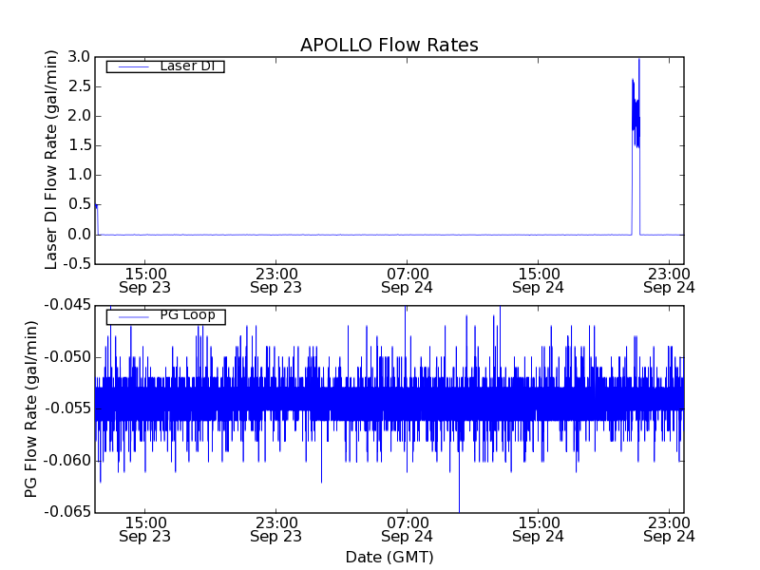The image size is (760, 570).
Task: Click top plot's first 15:00 Sep 23 label
Action: click(145, 281)
